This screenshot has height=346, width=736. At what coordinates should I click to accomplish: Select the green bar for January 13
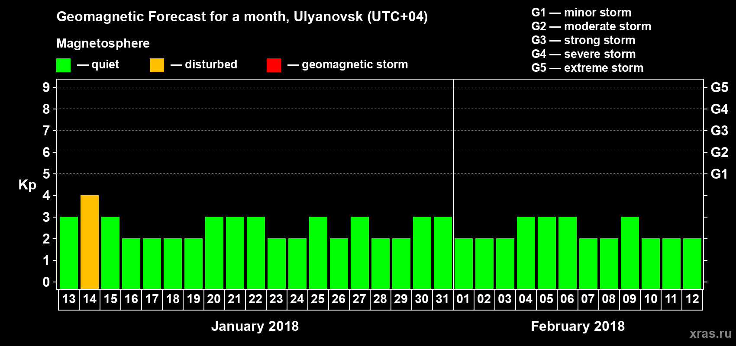[69, 253]
